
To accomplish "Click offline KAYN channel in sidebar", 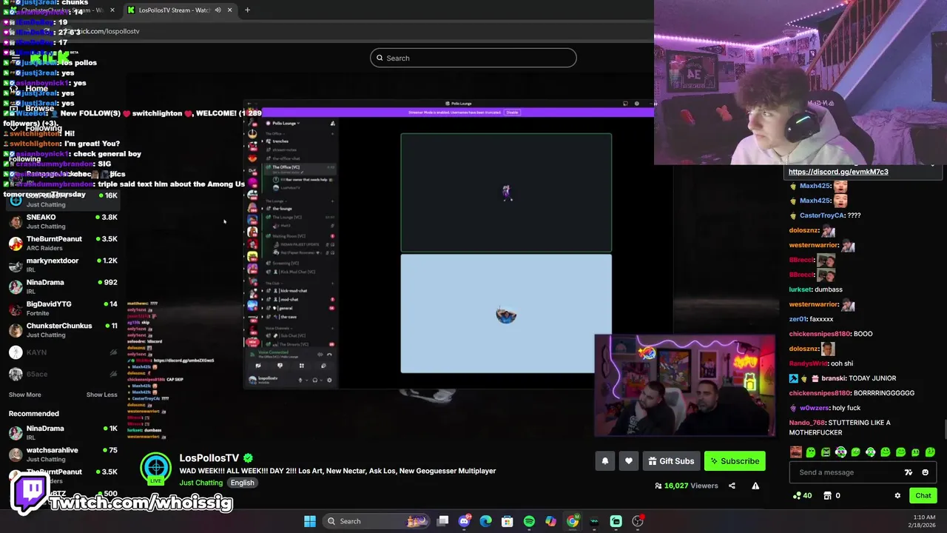I will 63,352.
